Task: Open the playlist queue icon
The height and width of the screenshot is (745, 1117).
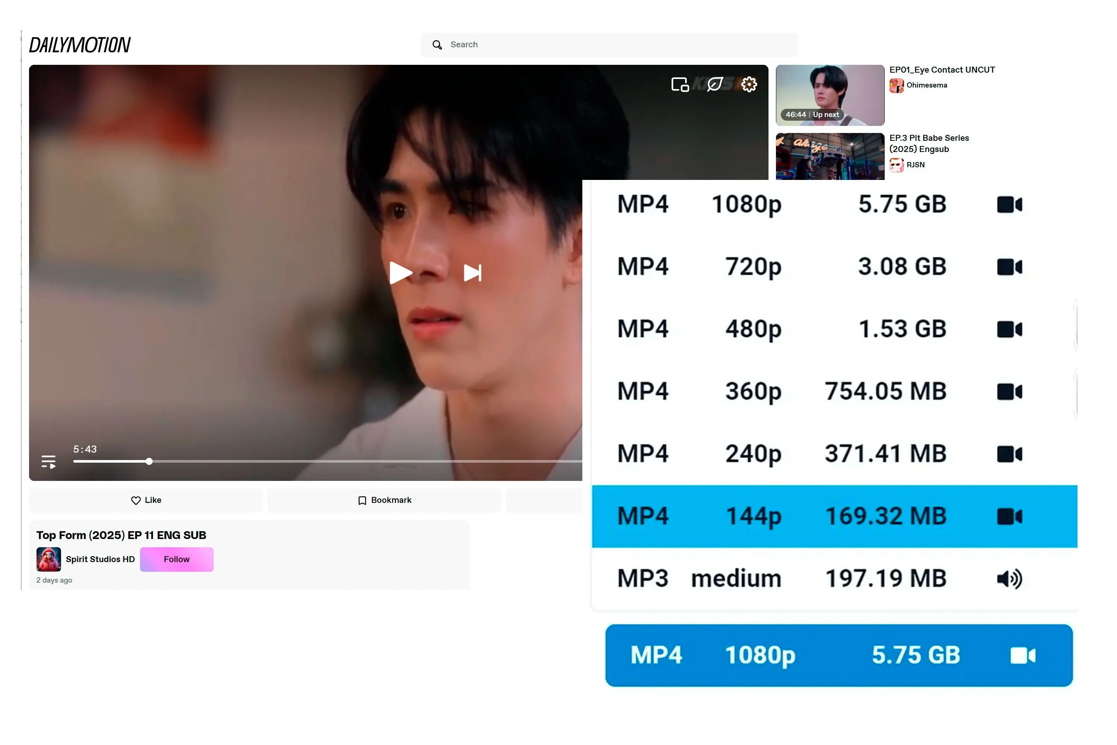Action: 48,462
